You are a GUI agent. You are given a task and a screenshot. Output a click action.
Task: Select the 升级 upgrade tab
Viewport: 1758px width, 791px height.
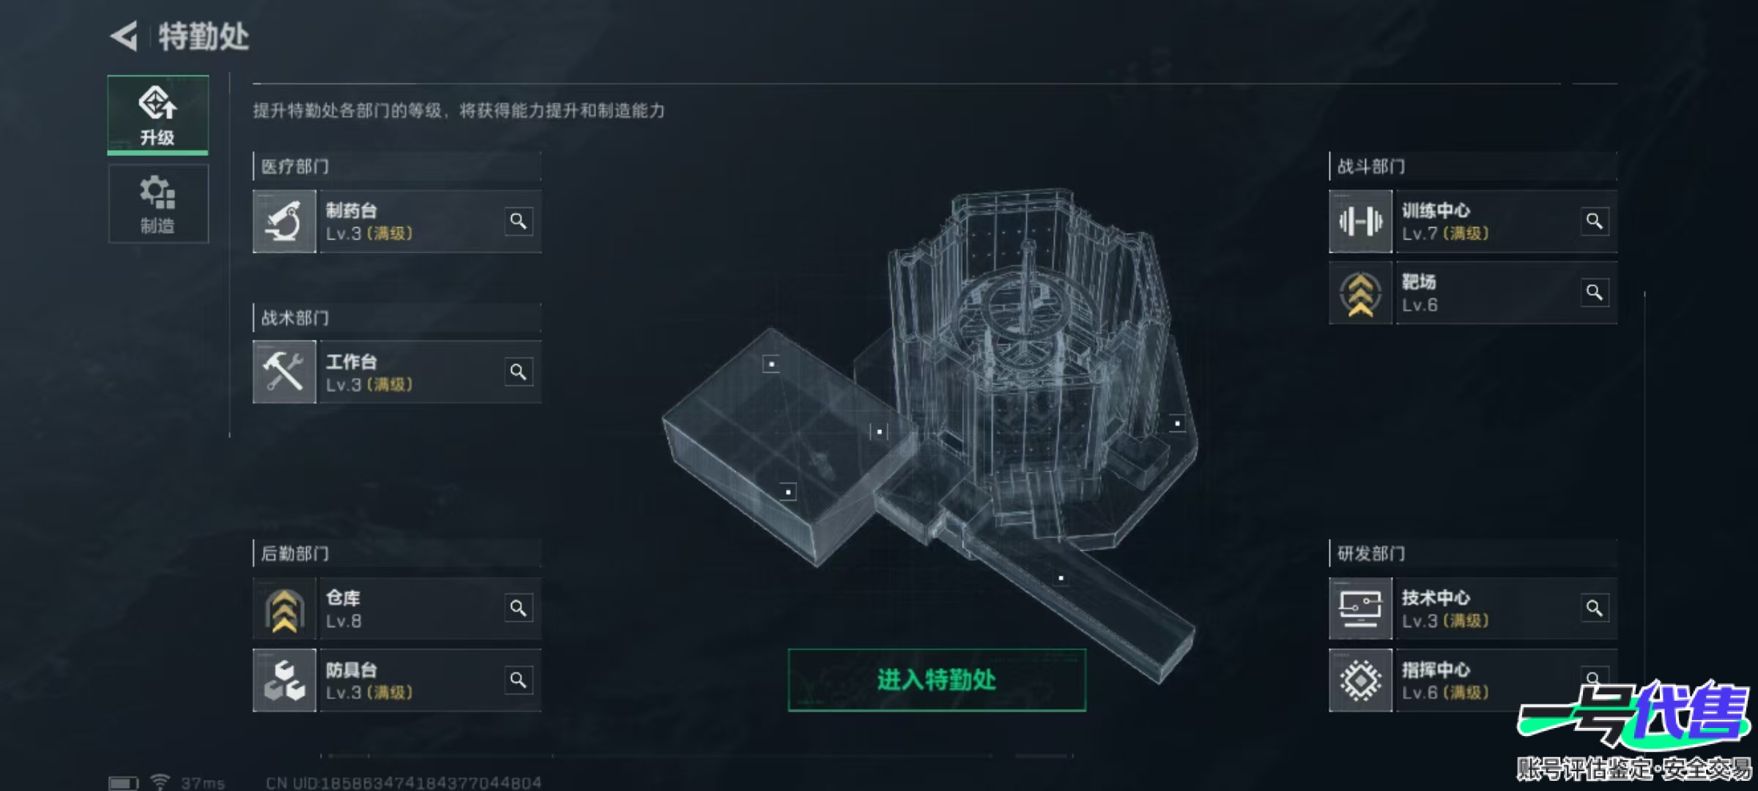click(x=158, y=115)
